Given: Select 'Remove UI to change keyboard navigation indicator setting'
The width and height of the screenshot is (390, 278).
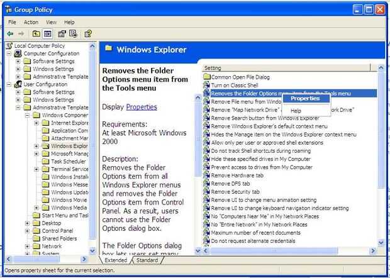Looking at the screenshot, I should (280, 208).
